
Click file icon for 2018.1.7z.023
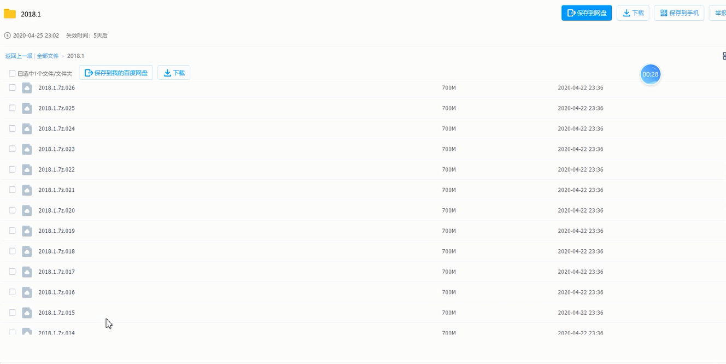[x=27, y=149]
